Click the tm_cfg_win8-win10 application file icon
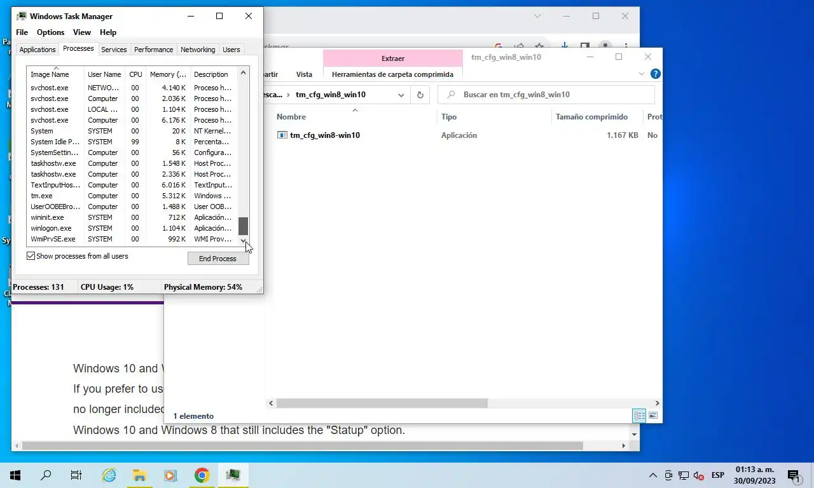 [283, 135]
